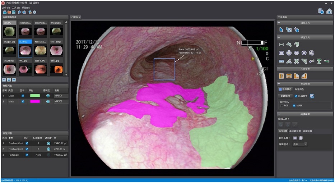Switch to the ROI设置 tab

(283, 131)
